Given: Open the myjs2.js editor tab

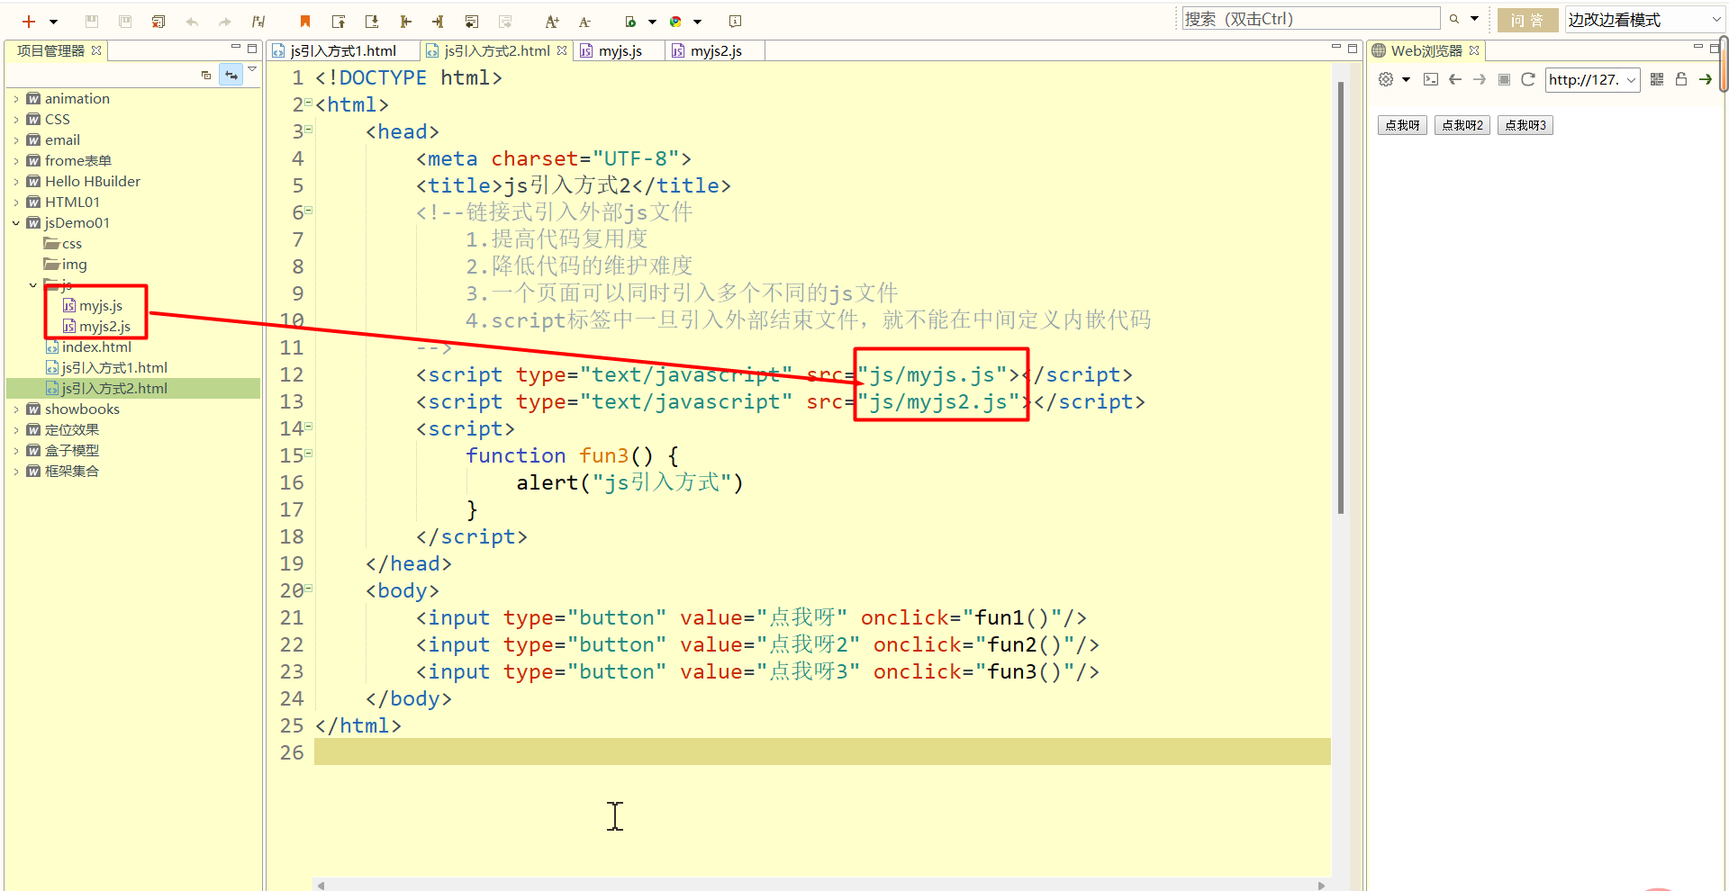Looking at the screenshot, I should point(716,51).
